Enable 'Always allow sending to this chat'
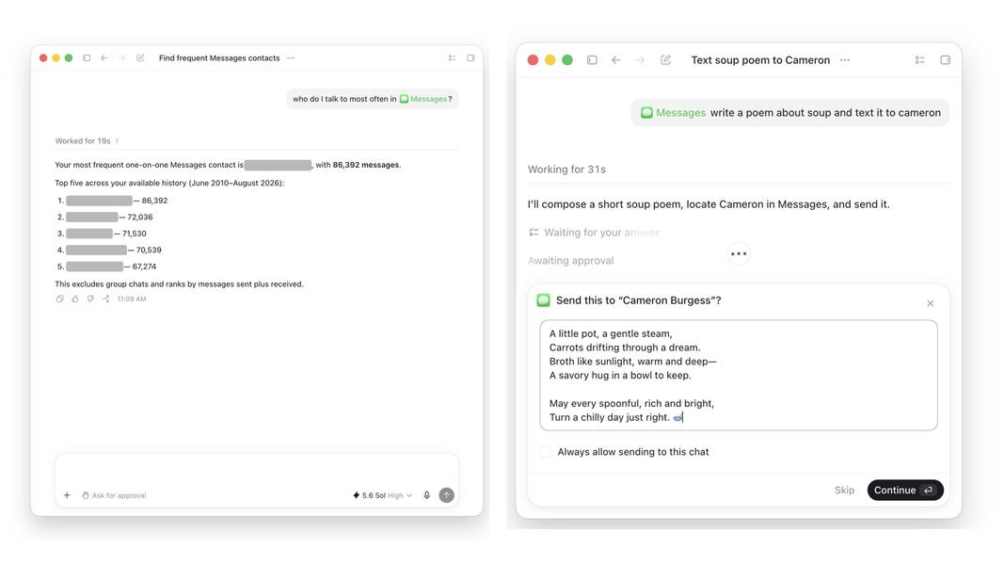This screenshot has height=565, width=1004. [546, 452]
